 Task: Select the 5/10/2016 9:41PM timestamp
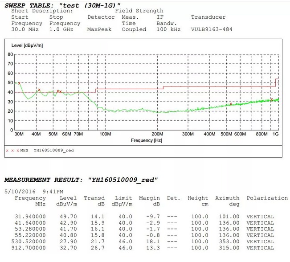click(34, 192)
